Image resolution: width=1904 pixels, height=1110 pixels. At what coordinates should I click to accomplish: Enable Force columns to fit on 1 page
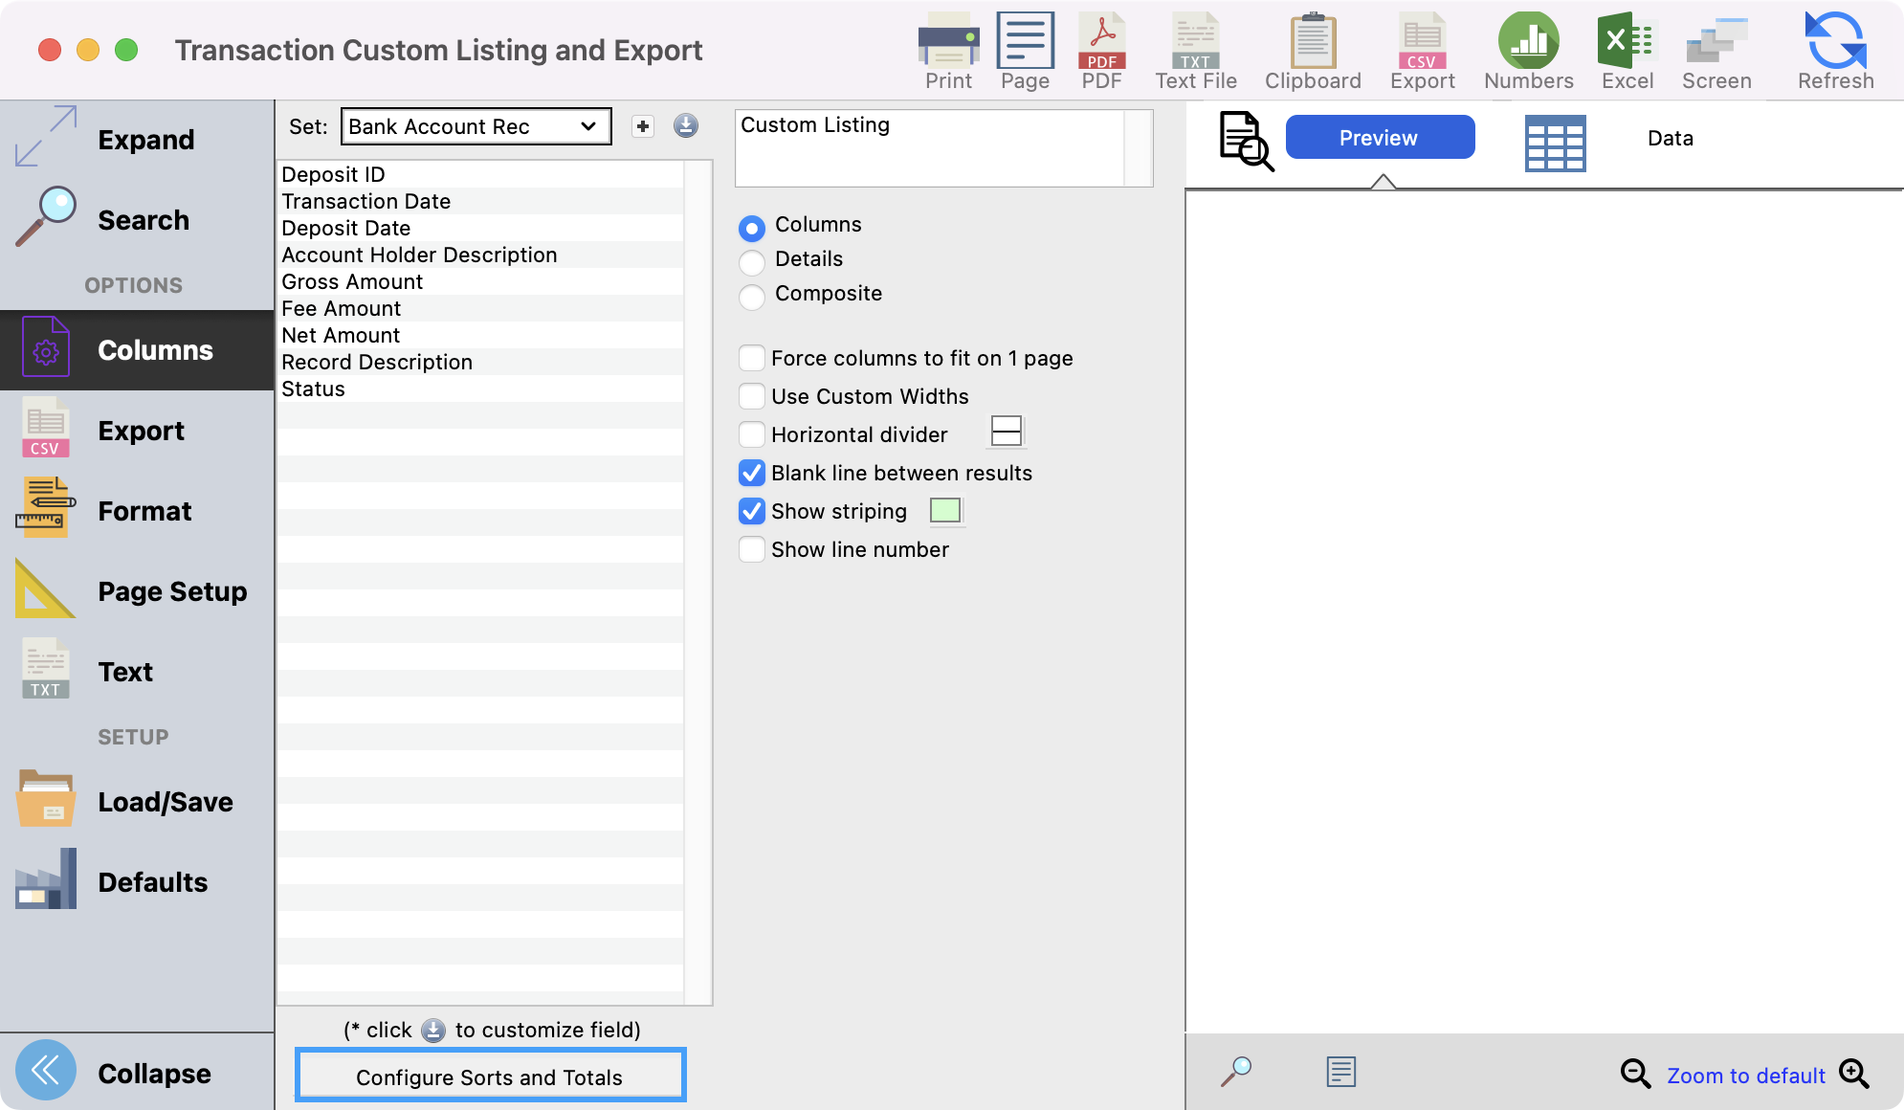(x=751, y=358)
